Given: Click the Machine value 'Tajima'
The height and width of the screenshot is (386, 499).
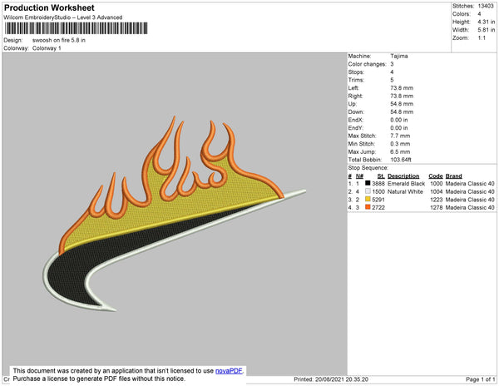Looking at the screenshot, I should [x=399, y=56].
